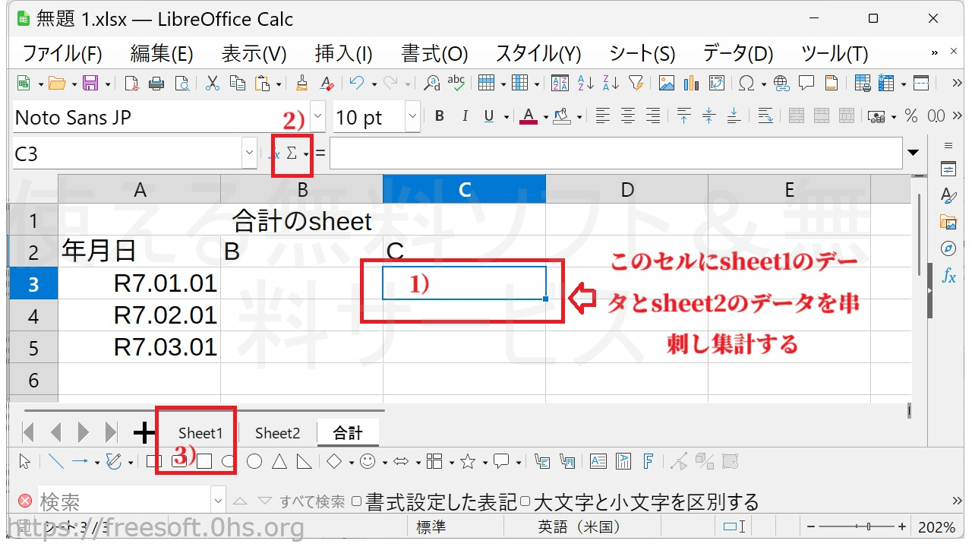
Task: Click the Save document icon
Action: click(90, 83)
